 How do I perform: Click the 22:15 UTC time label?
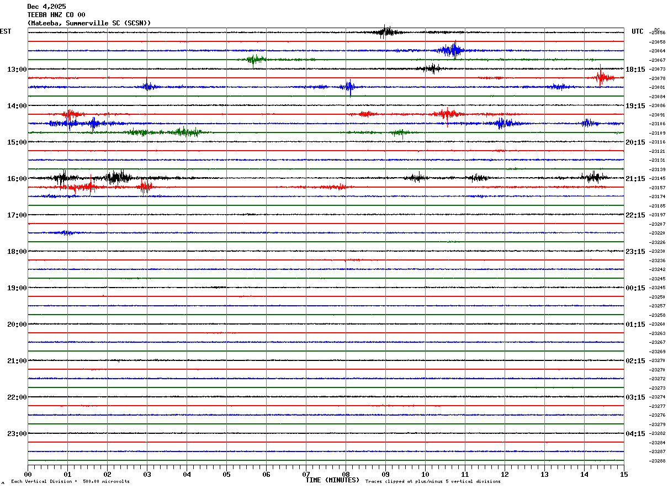[635, 215]
